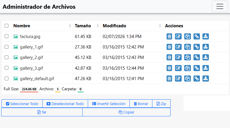Viewport: 230px width, 128px height.
Task: Tick the gallery_2.gif row checkbox
Action: point(6,57)
